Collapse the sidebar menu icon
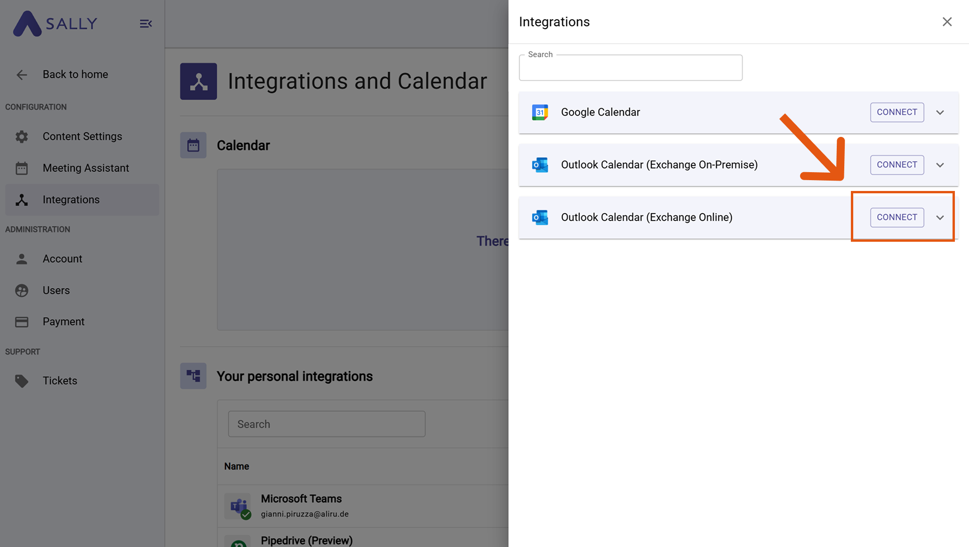This screenshot has width=969, height=547. (146, 24)
